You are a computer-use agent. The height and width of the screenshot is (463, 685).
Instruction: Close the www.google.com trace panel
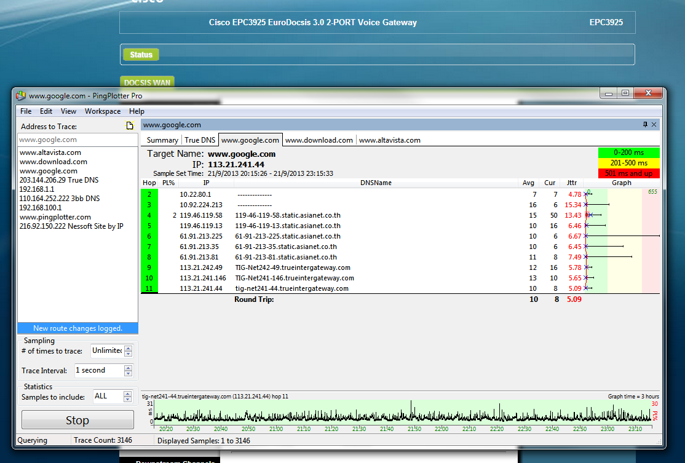pyautogui.click(x=654, y=124)
